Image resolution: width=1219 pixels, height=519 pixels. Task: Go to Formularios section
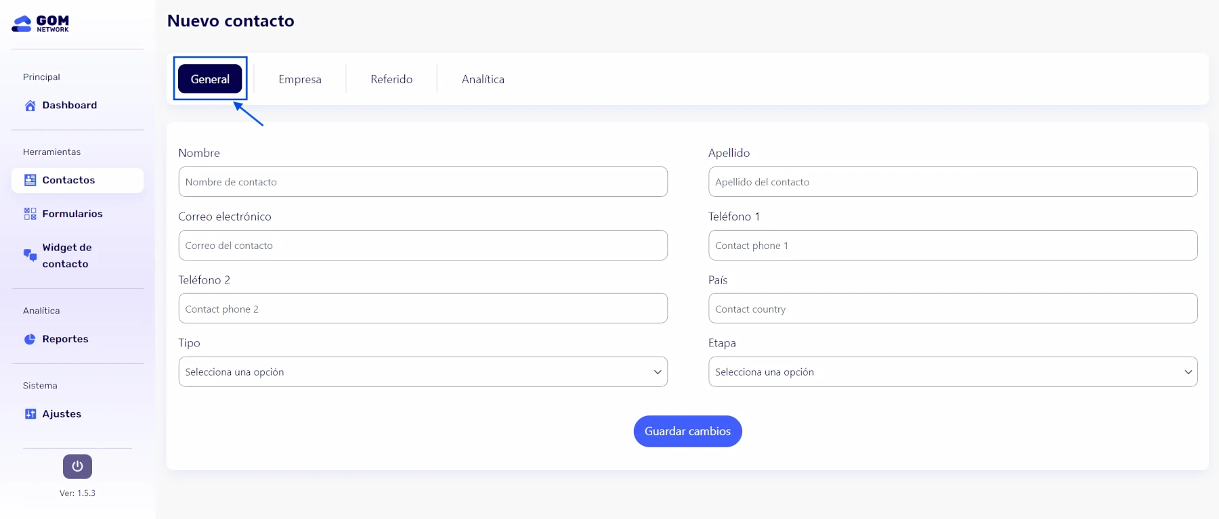[x=77, y=214]
